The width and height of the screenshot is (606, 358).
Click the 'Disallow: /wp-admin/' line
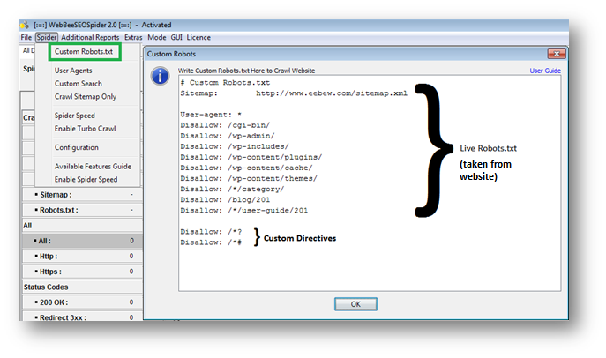coord(228,136)
